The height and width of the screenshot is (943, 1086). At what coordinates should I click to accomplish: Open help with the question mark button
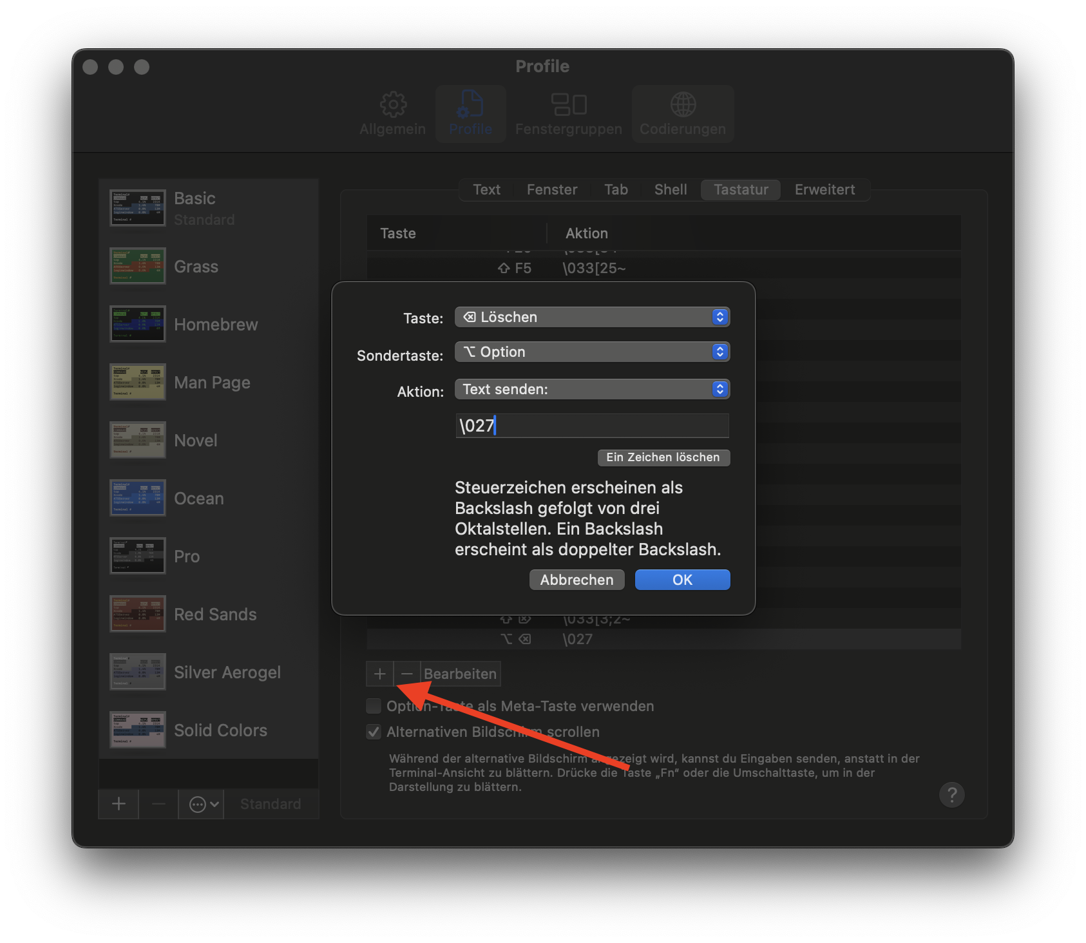tap(951, 794)
